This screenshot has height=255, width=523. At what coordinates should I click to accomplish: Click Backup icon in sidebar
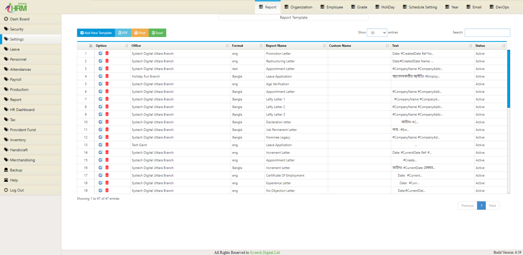pyautogui.click(x=6, y=170)
